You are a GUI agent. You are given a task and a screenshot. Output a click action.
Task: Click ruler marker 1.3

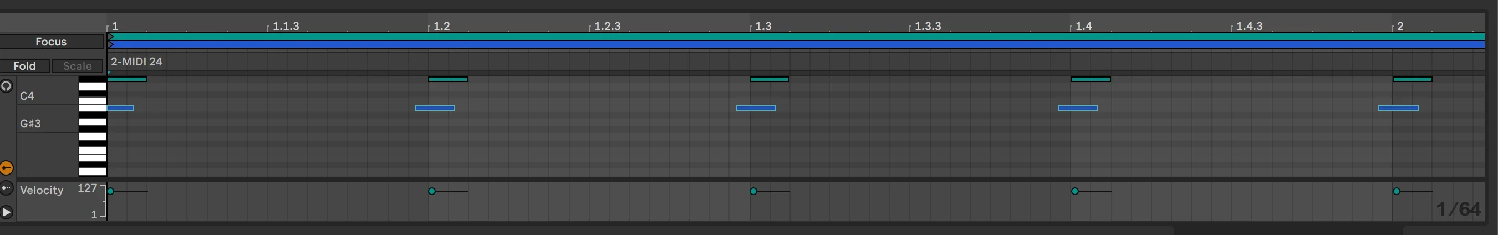[x=763, y=26]
